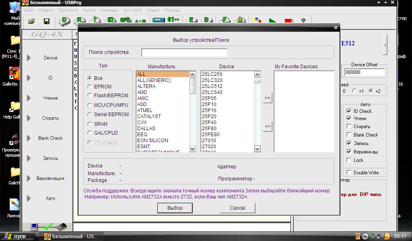Toggle the ID Check checkbox
Image resolution: width=412 pixels, height=241 pixels.
pyautogui.click(x=349, y=111)
